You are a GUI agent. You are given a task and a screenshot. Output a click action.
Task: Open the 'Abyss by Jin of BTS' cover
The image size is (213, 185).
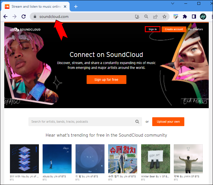pyautogui.click(x=57, y=159)
